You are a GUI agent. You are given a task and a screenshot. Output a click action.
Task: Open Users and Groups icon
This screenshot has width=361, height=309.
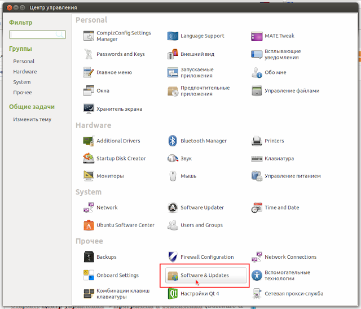[x=173, y=225]
